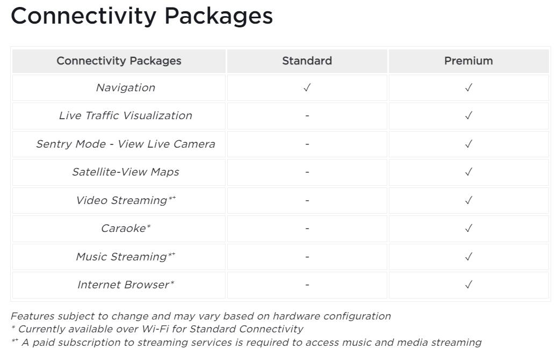The image size is (557, 356).
Task: Select the Premium column header
Action: coord(468,61)
